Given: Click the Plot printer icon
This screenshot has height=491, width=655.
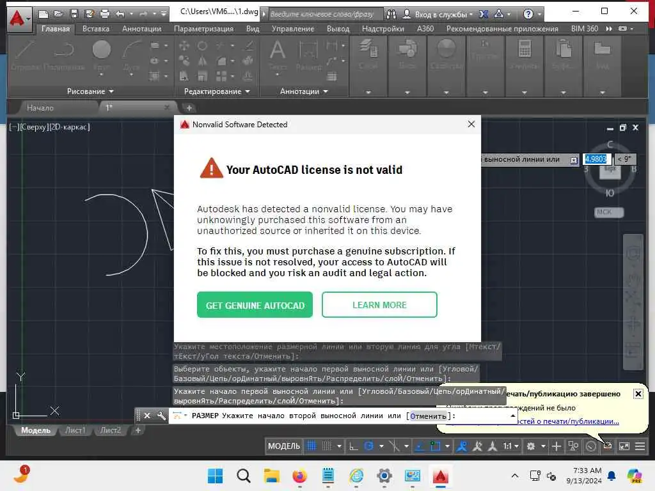Looking at the screenshot, I should (x=104, y=14).
